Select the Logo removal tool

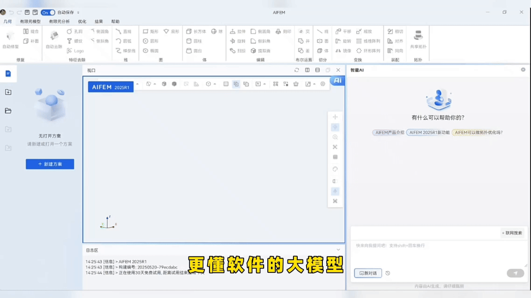pyautogui.click(x=75, y=51)
